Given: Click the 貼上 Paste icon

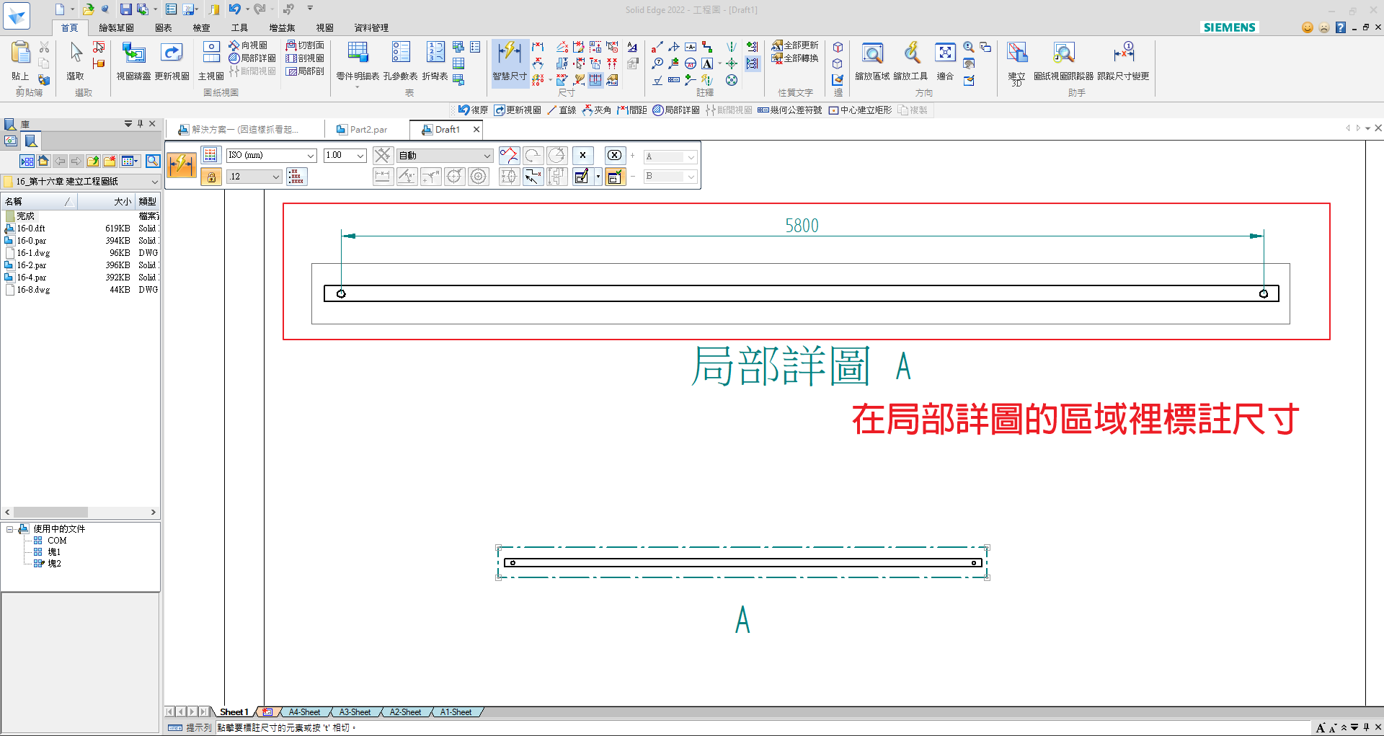Looking at the screenshot, I should click(20, 61).
